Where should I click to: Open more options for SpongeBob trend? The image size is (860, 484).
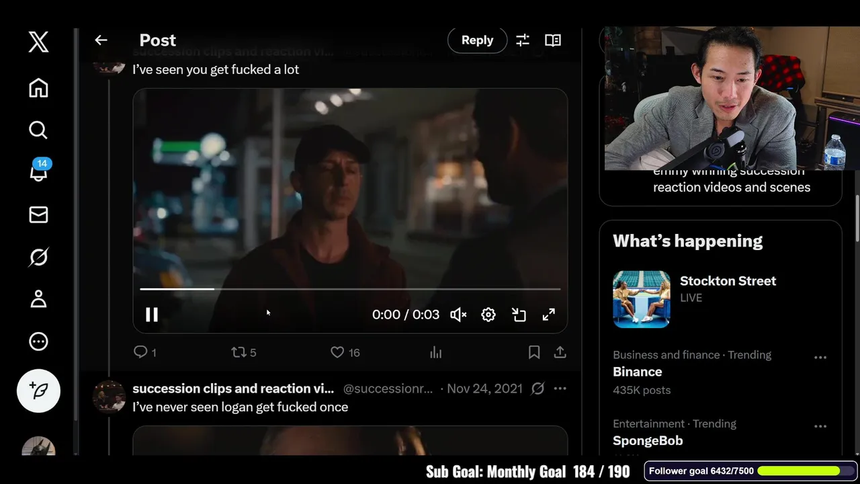point(820,426)
